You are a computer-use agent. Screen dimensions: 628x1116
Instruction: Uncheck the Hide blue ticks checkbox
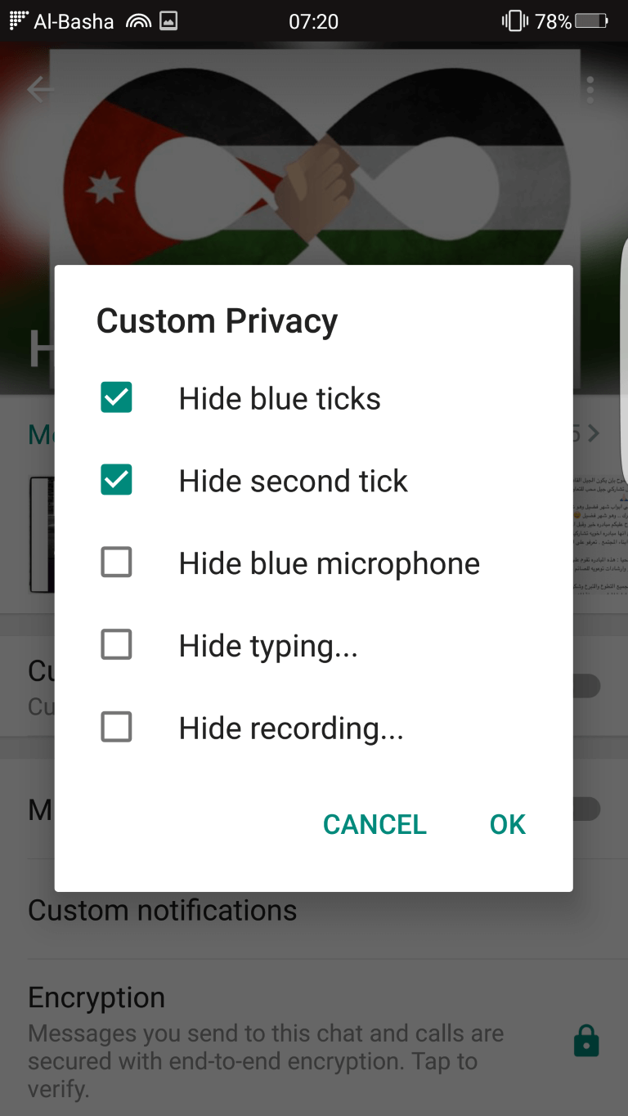[116, 398]
